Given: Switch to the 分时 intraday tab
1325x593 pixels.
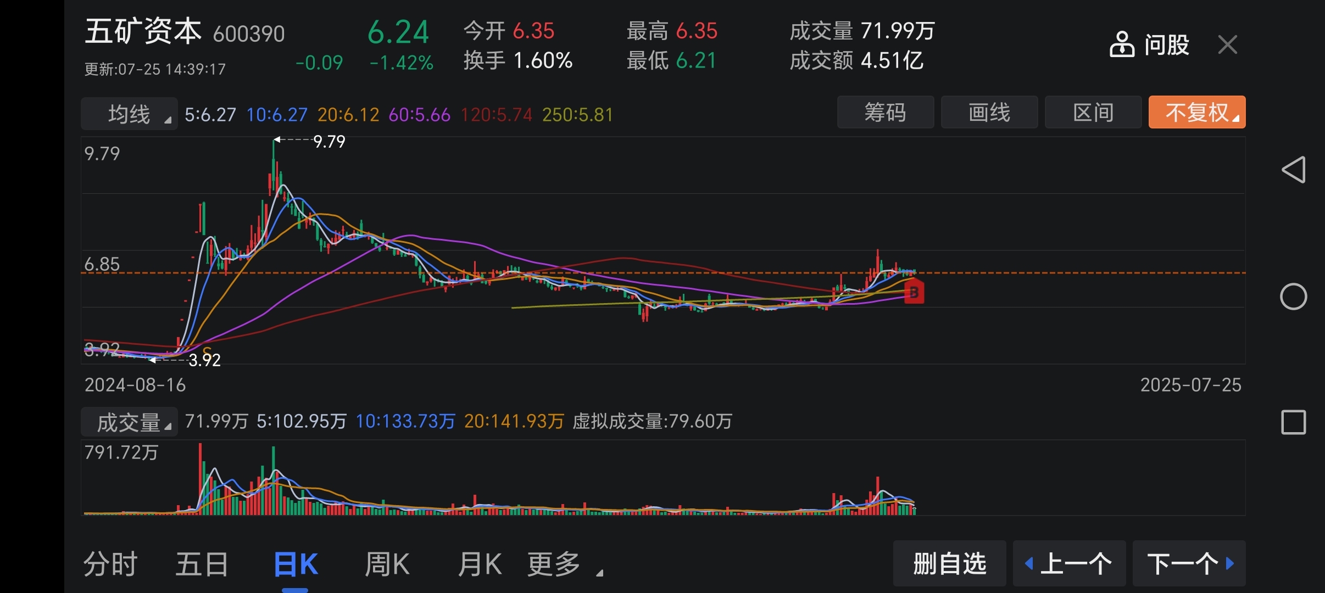Looking at the screenshot, I should (110, 564).
